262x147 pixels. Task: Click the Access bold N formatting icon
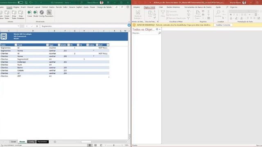(x=231, y=15)
